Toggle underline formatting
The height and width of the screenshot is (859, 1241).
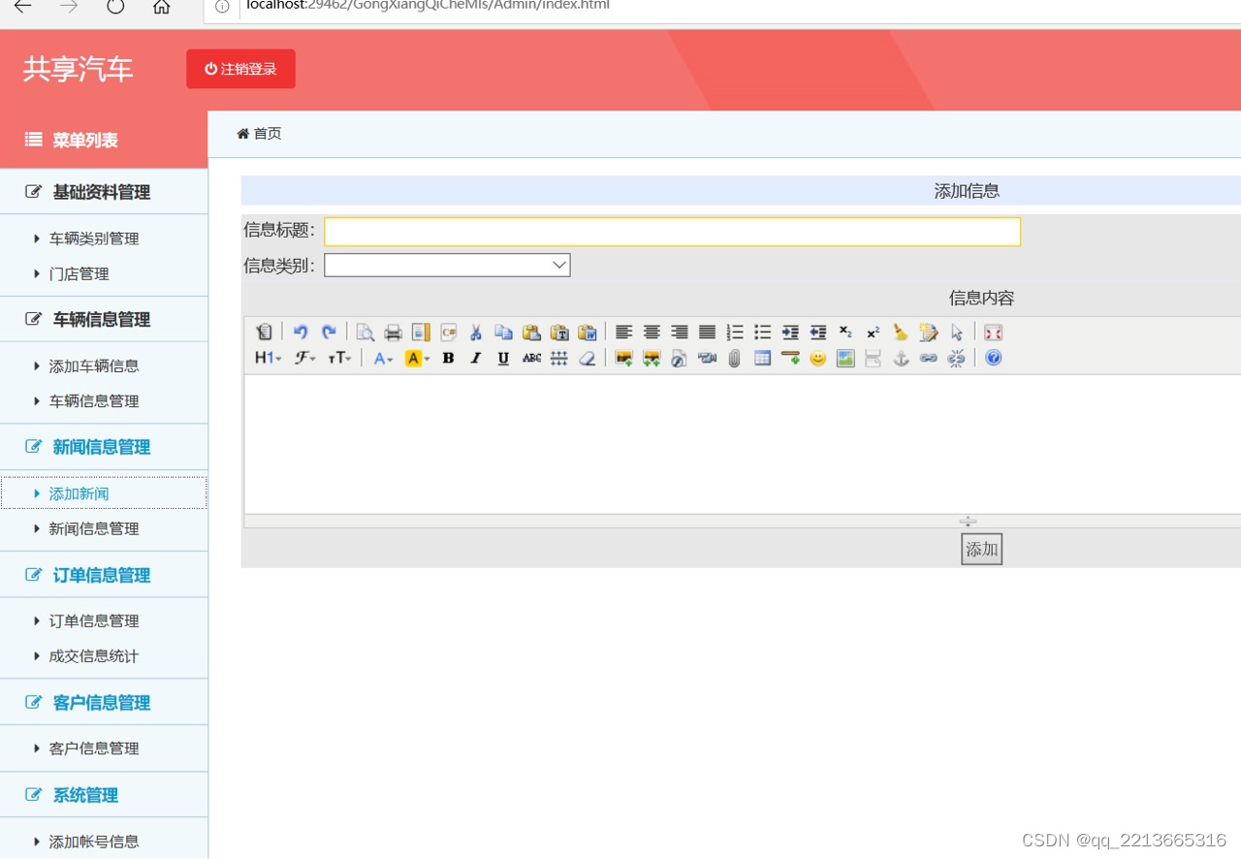tap(503, 358)
